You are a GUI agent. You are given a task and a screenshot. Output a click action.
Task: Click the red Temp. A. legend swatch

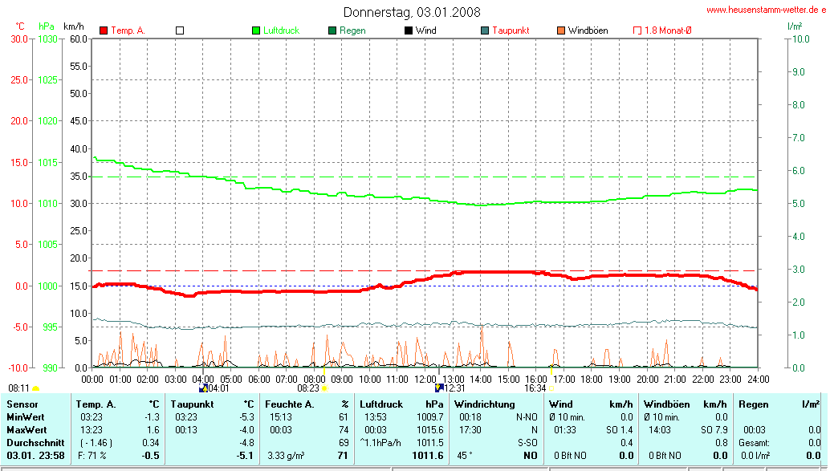(x=104, y=30)
